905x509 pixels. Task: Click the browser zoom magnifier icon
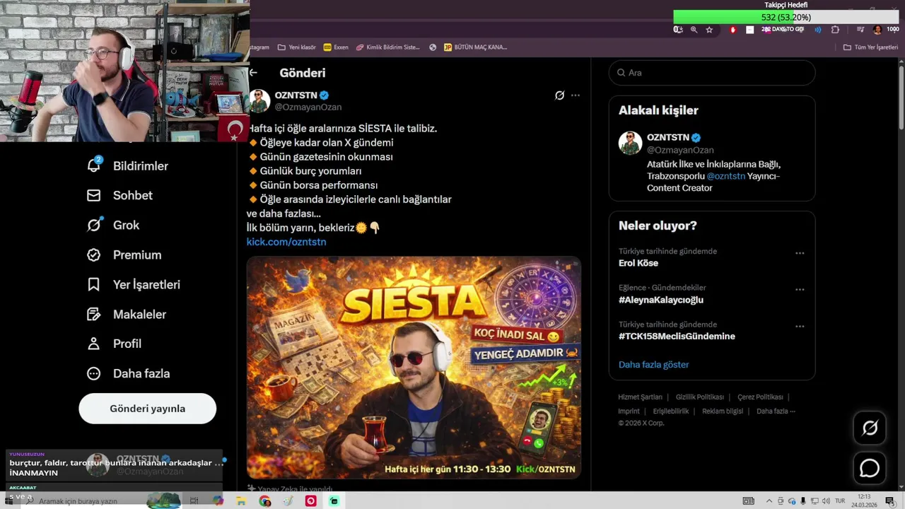(694, 30)
